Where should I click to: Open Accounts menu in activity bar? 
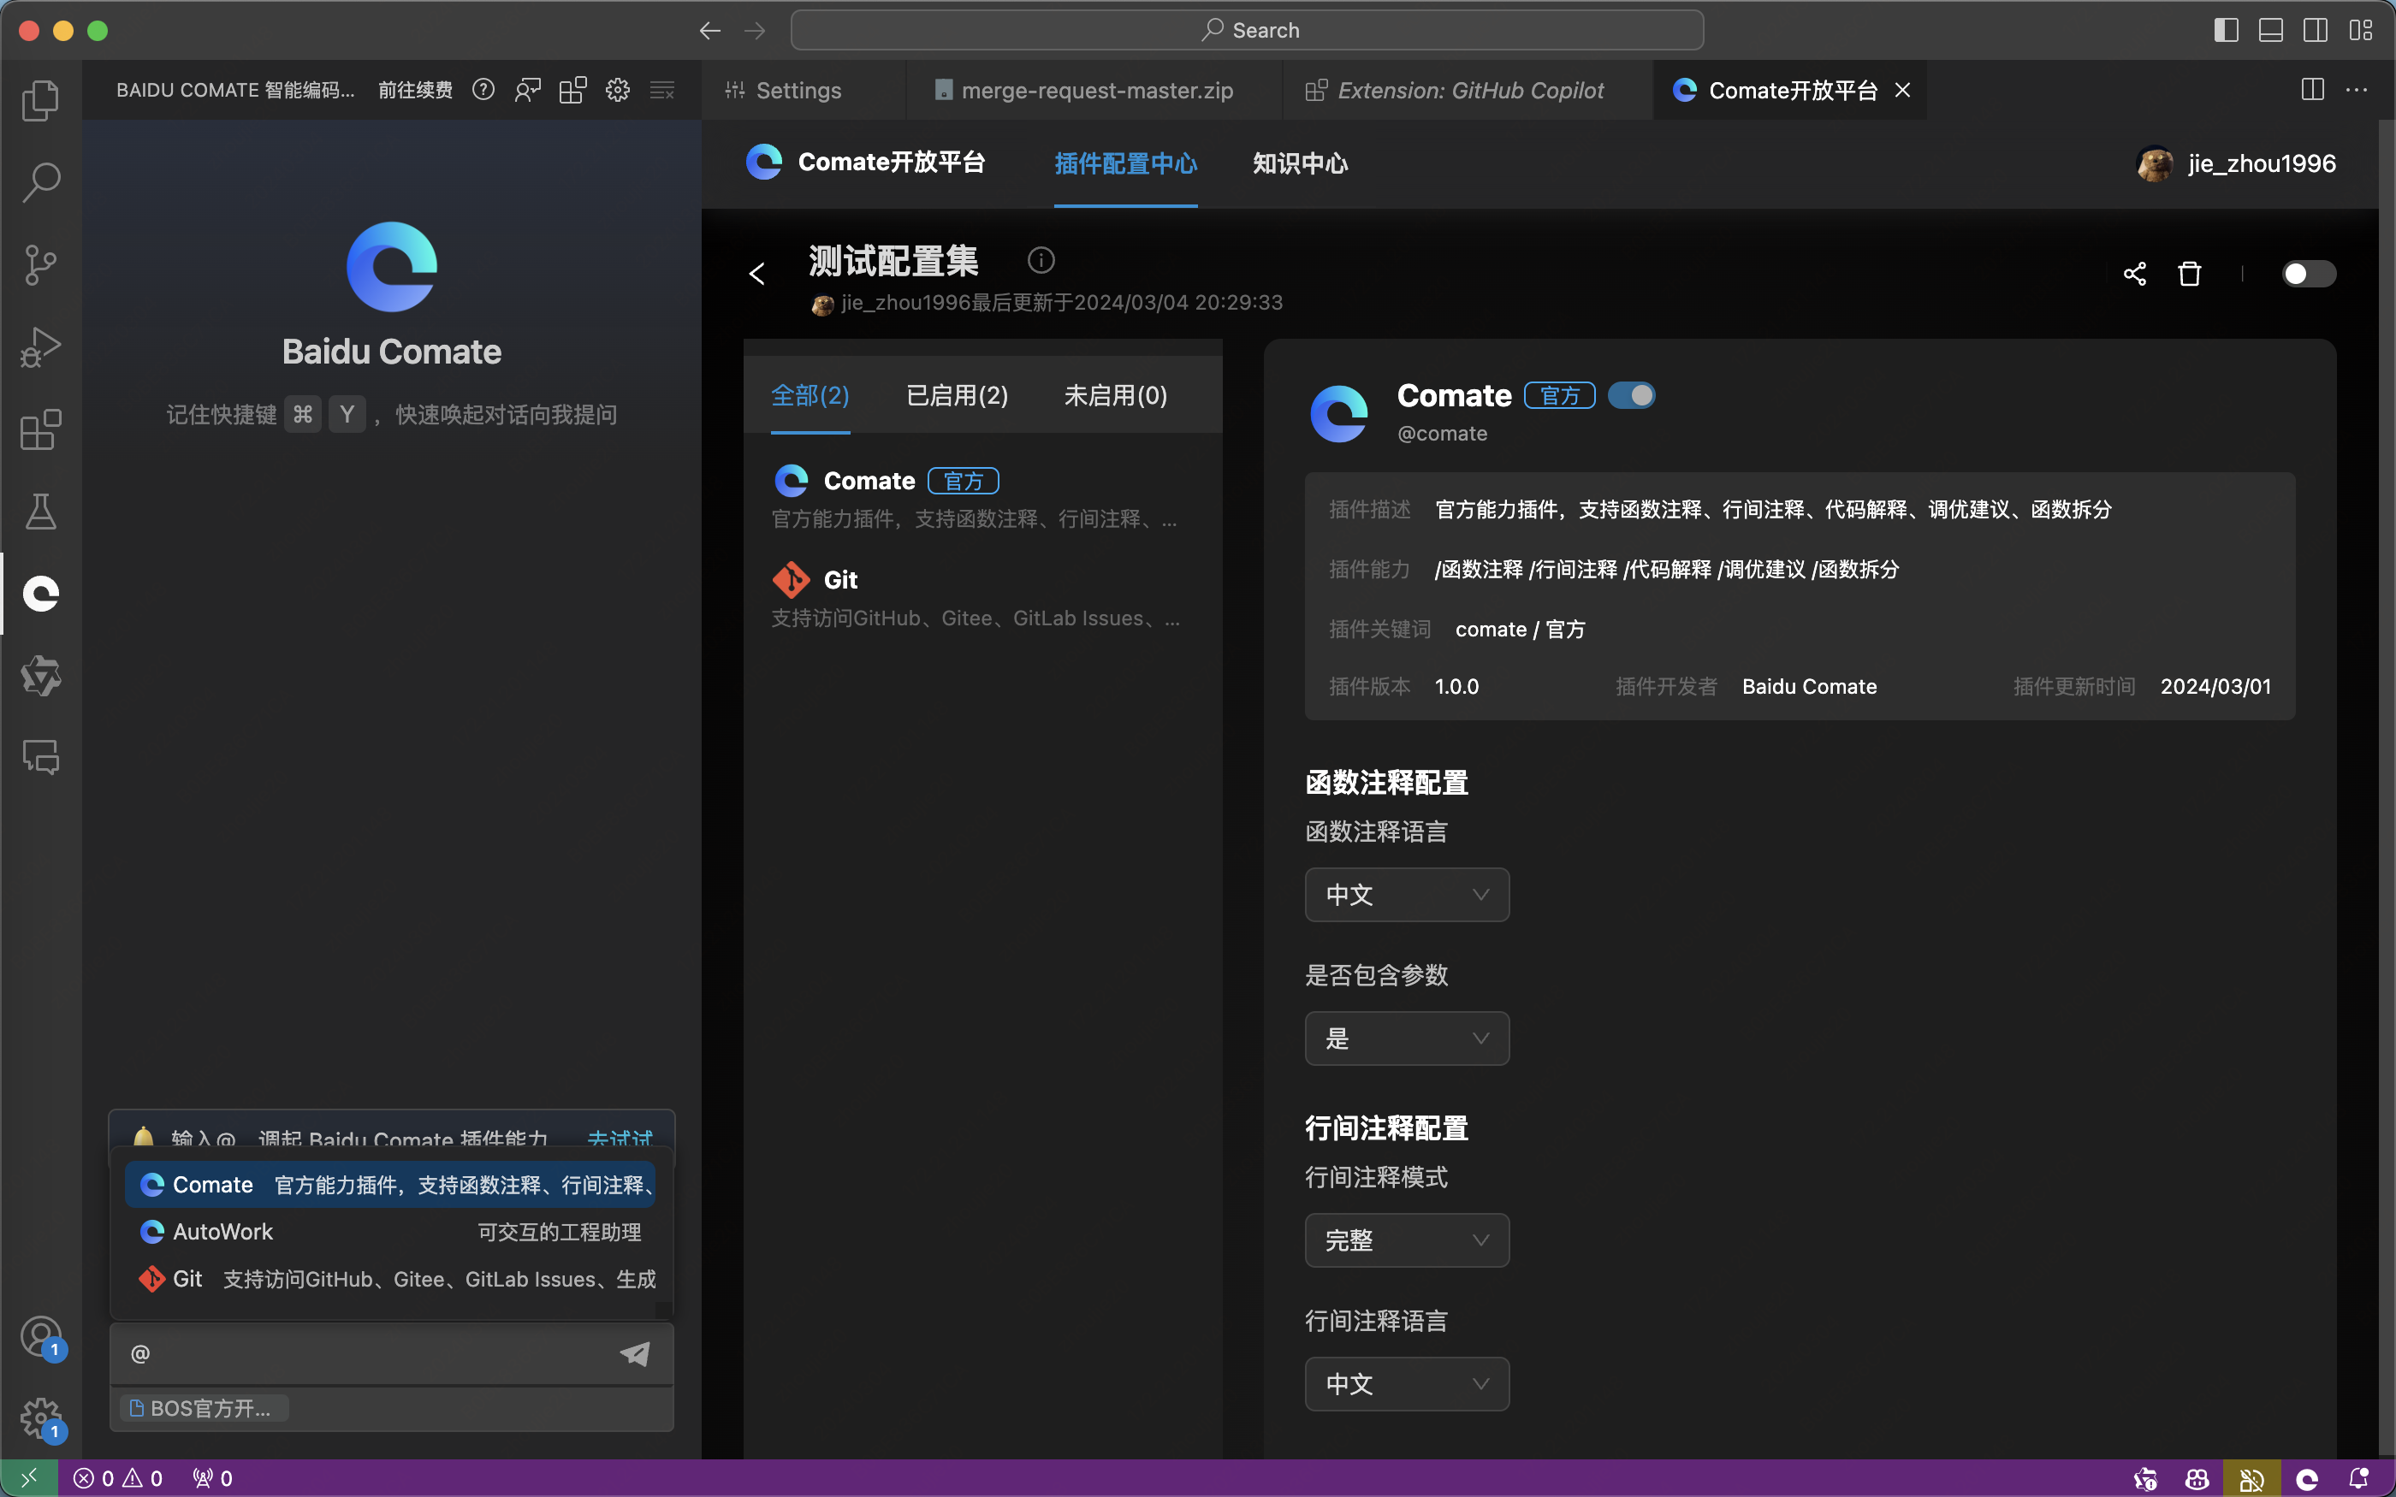point(40,1338)
